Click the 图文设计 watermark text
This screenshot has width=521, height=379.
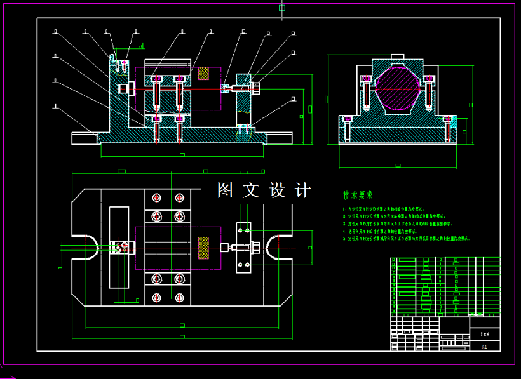point(264,190)
